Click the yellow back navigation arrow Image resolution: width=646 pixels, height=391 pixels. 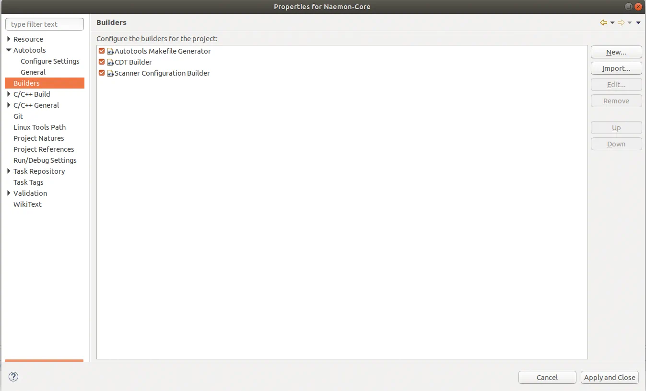(x=604, y=23)
